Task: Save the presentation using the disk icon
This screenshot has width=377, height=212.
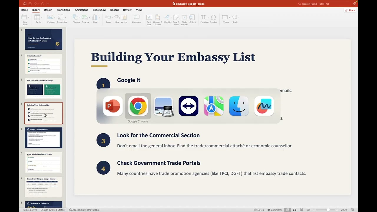Action: pyautogui.click(x=30, y=4)
